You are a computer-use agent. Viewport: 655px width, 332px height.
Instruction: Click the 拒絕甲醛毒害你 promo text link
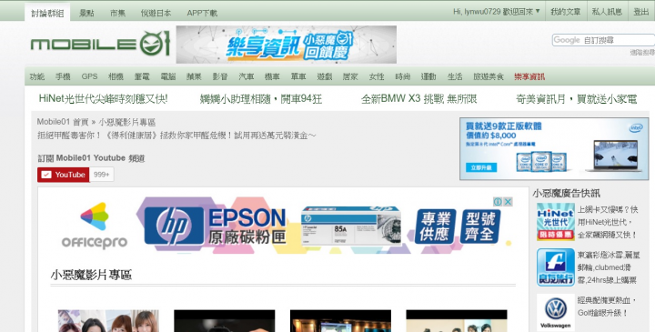[176, 136]
